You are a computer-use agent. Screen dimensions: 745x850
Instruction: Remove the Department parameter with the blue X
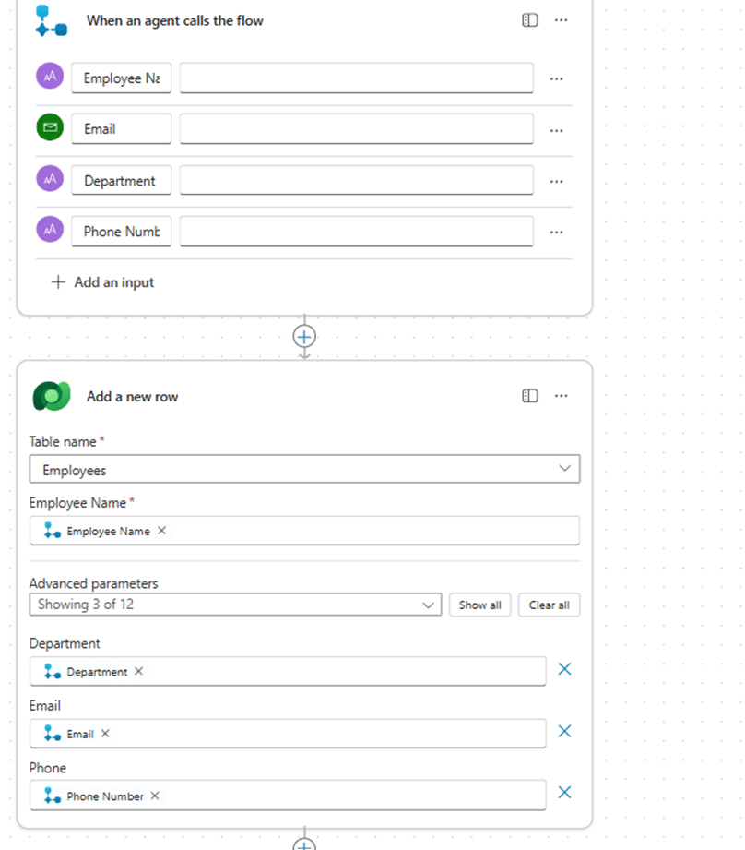564,669
